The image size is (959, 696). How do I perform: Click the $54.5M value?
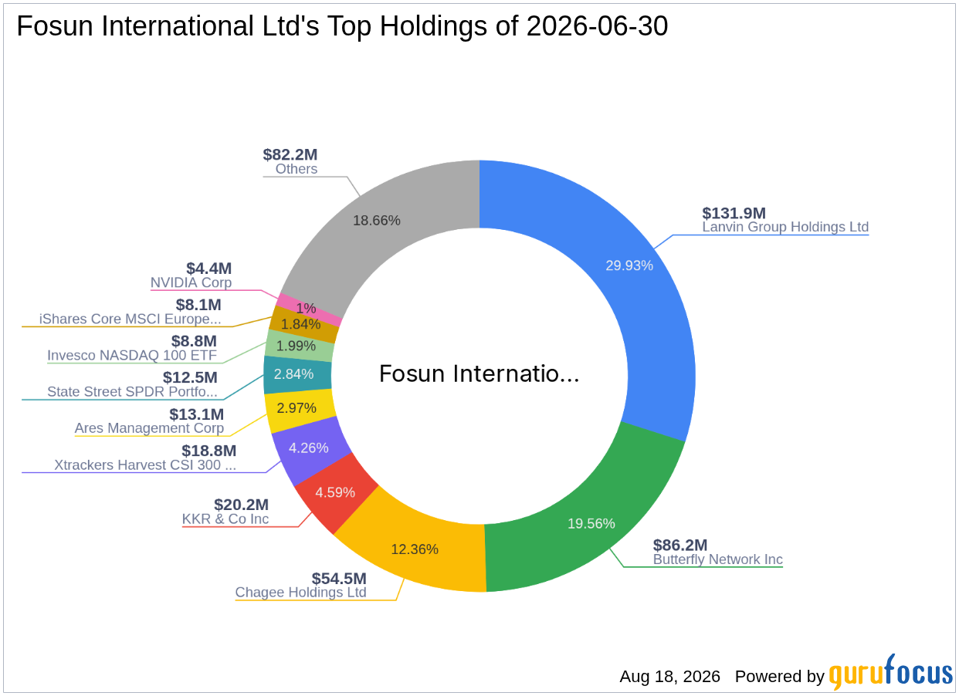click(339, 579)
